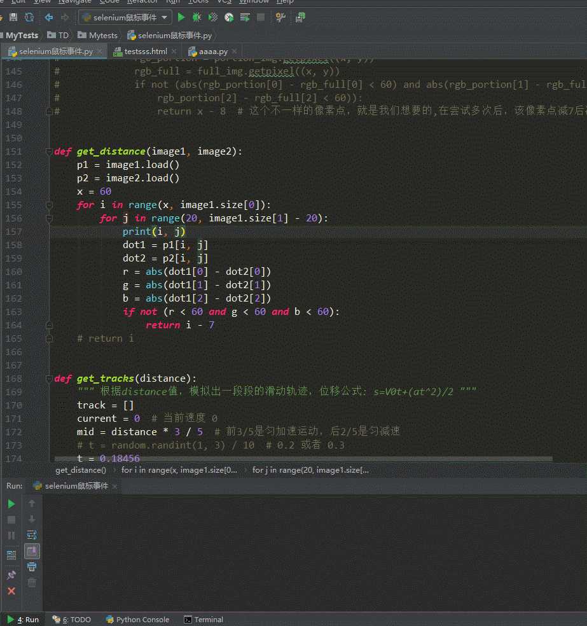Click the Up the stack trace arrow

pos(32,503)
